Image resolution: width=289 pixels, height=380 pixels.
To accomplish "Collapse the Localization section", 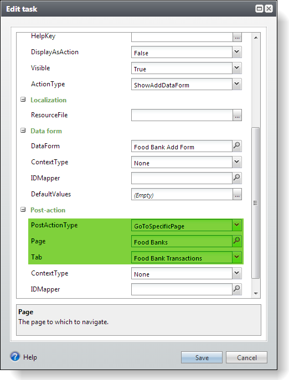I will pos(23,100).
